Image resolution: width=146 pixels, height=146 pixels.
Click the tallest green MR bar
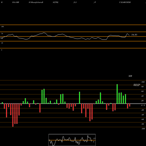[117, 94]
